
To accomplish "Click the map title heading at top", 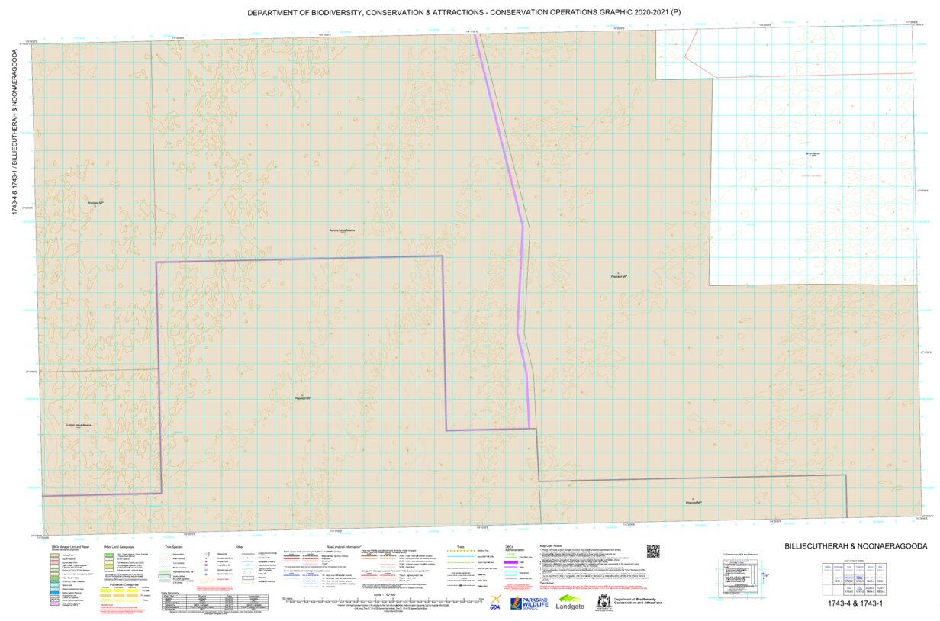I will pyautogui.click(x=469, y=14).
